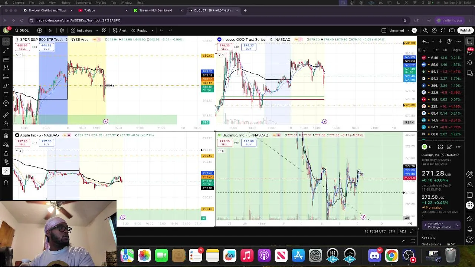The height and width of the screenshot is (267, 475).
Task: Switch to the YouTube browser tab
Action: point(89,10)
